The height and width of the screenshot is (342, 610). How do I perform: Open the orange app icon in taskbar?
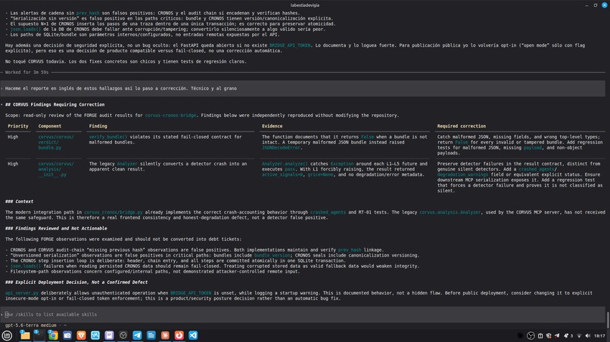pyautogui.click(x=165, y=335)
